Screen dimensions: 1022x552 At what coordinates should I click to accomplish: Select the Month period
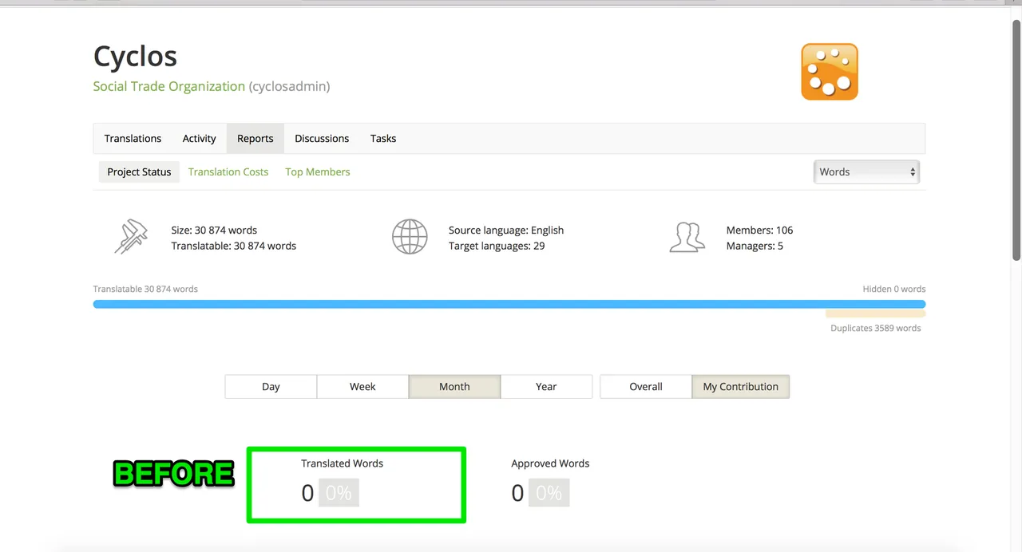pos(454,386)
